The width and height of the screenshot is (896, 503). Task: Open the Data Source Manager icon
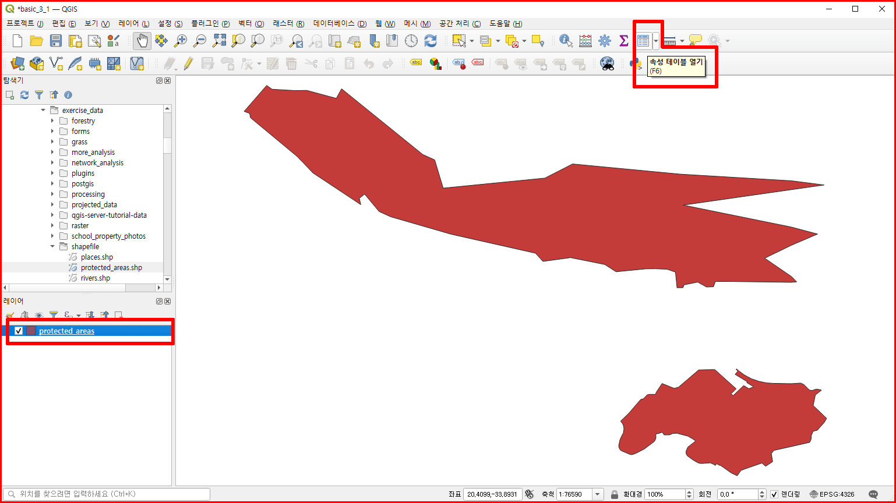17,63
